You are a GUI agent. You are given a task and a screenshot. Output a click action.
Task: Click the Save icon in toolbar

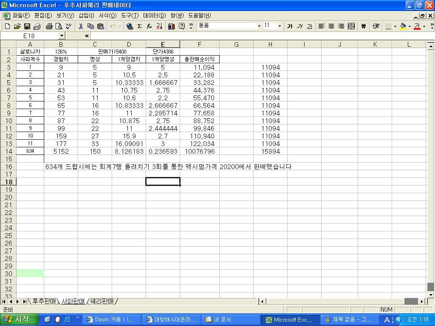27,26
